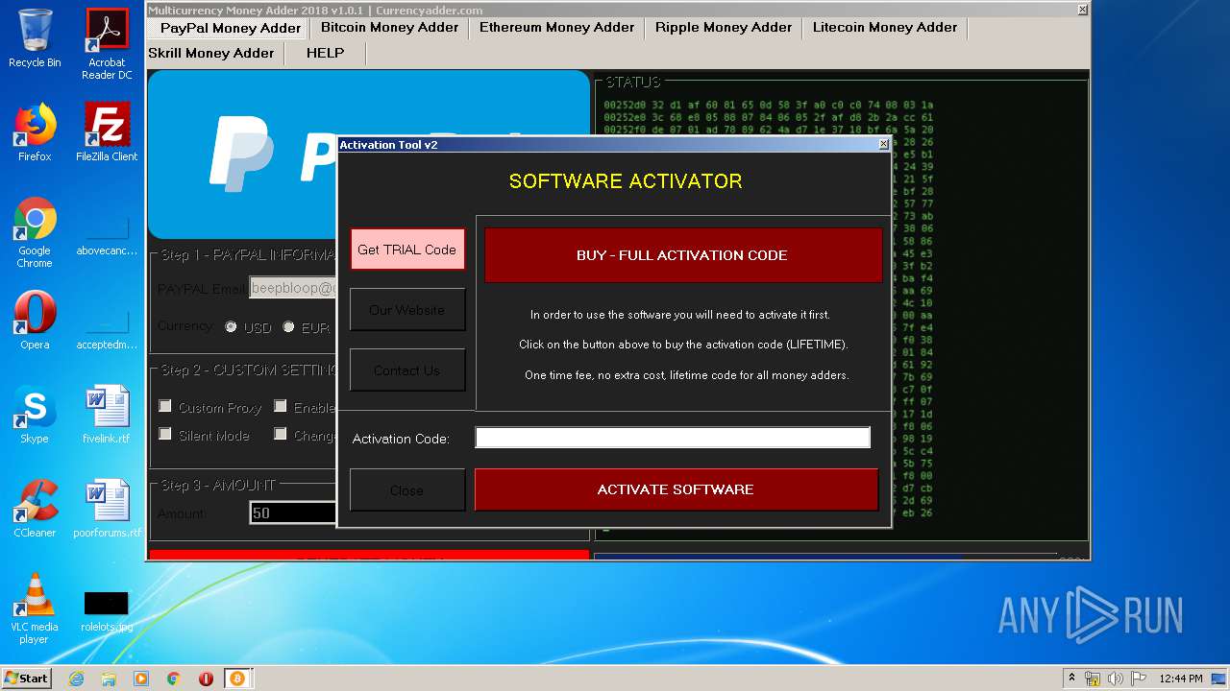Viewport: 1230px width, 691px height.
Task: Open acceptedm desktop file
Action: click(x=107, y=330)
